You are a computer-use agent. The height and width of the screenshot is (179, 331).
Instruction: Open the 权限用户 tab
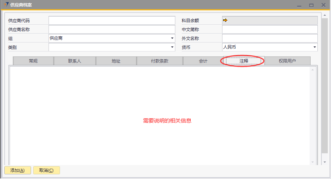tap(287, 61)
